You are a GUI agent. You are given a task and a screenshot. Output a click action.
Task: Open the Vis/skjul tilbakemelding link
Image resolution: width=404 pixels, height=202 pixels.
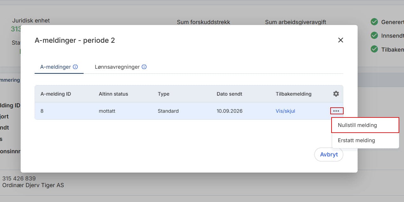pyautogui.click(x=285, y=111)
